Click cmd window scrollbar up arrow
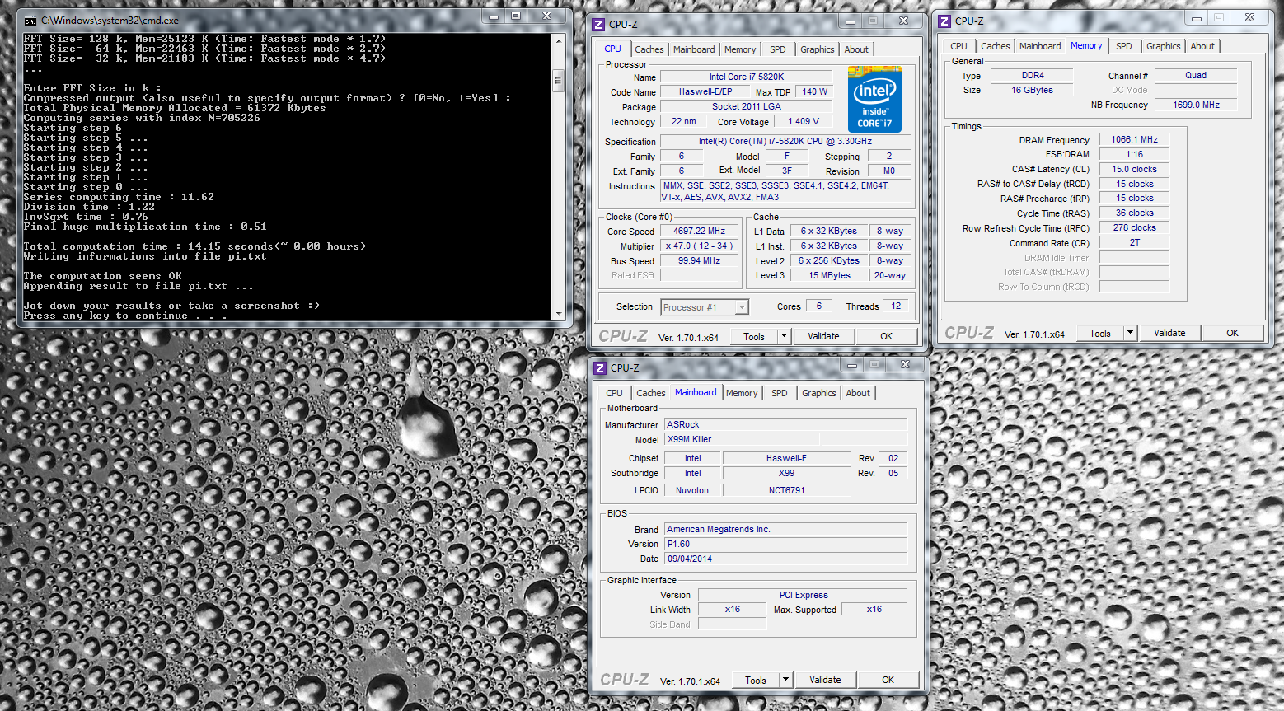 point(558,40)
